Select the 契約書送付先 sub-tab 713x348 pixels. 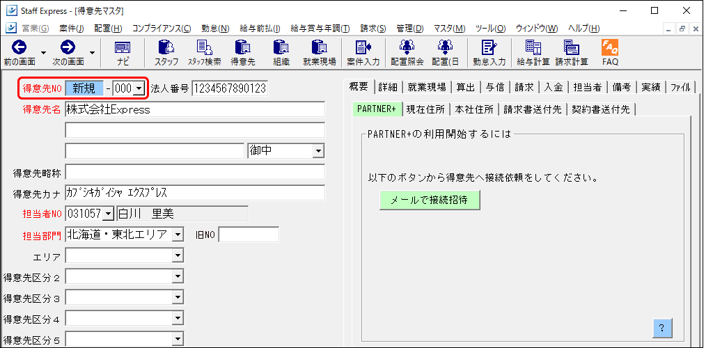601,109
